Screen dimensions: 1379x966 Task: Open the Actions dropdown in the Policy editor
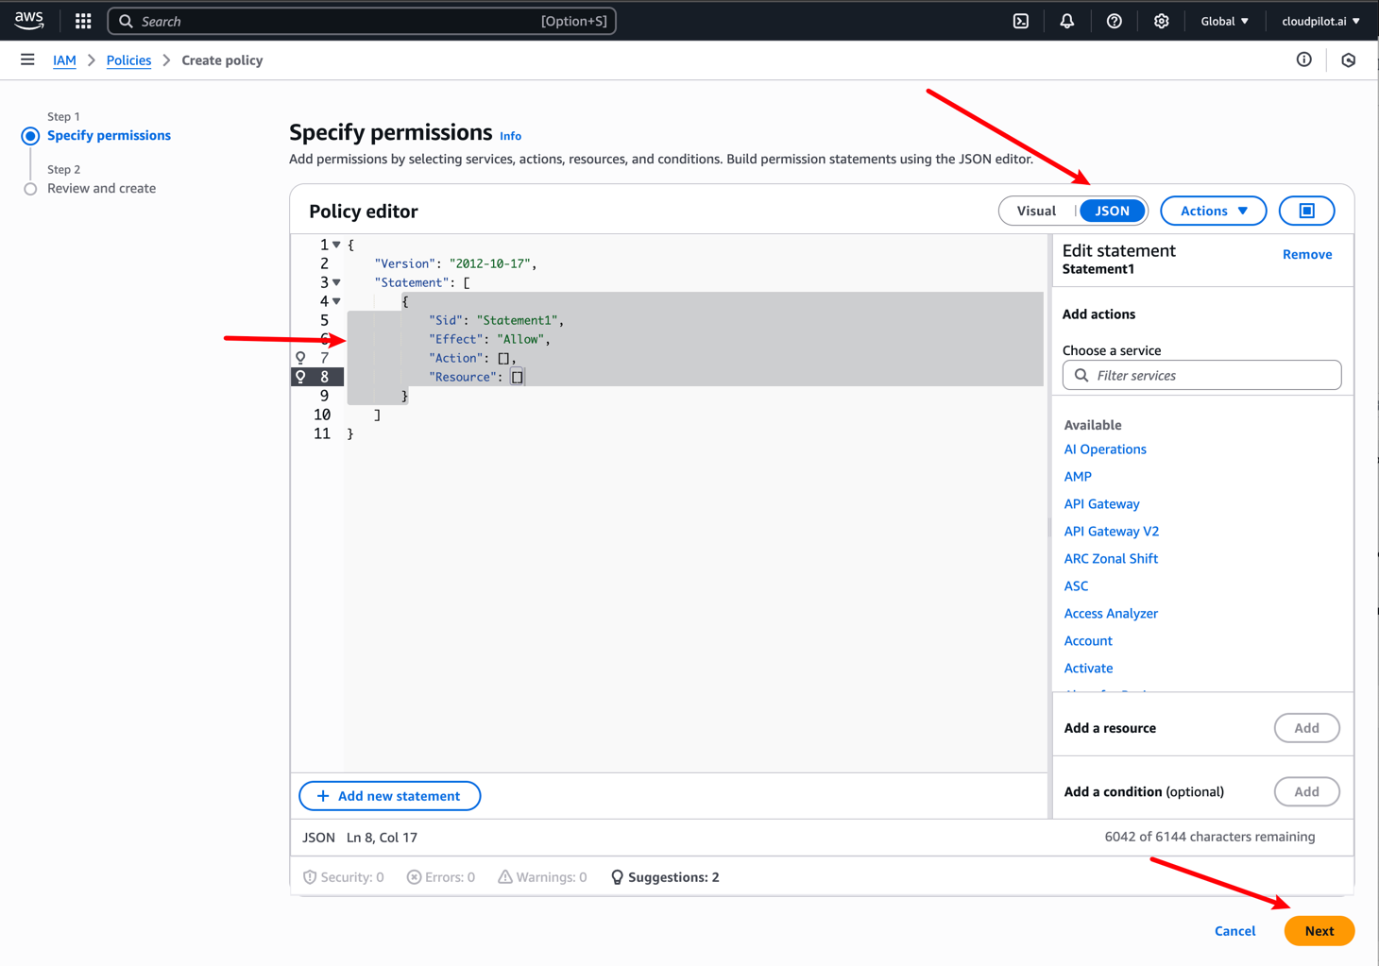point(1213,210)
